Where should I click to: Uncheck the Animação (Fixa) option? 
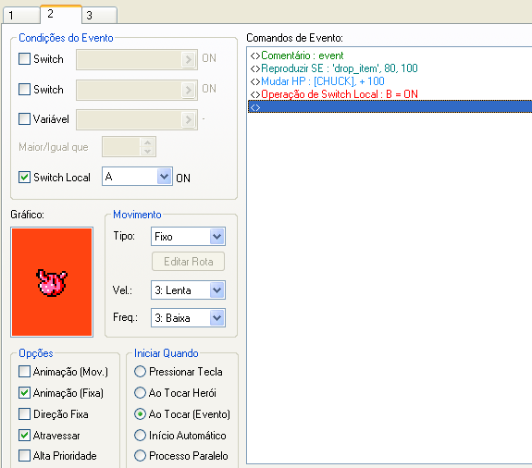coord(24,393)
